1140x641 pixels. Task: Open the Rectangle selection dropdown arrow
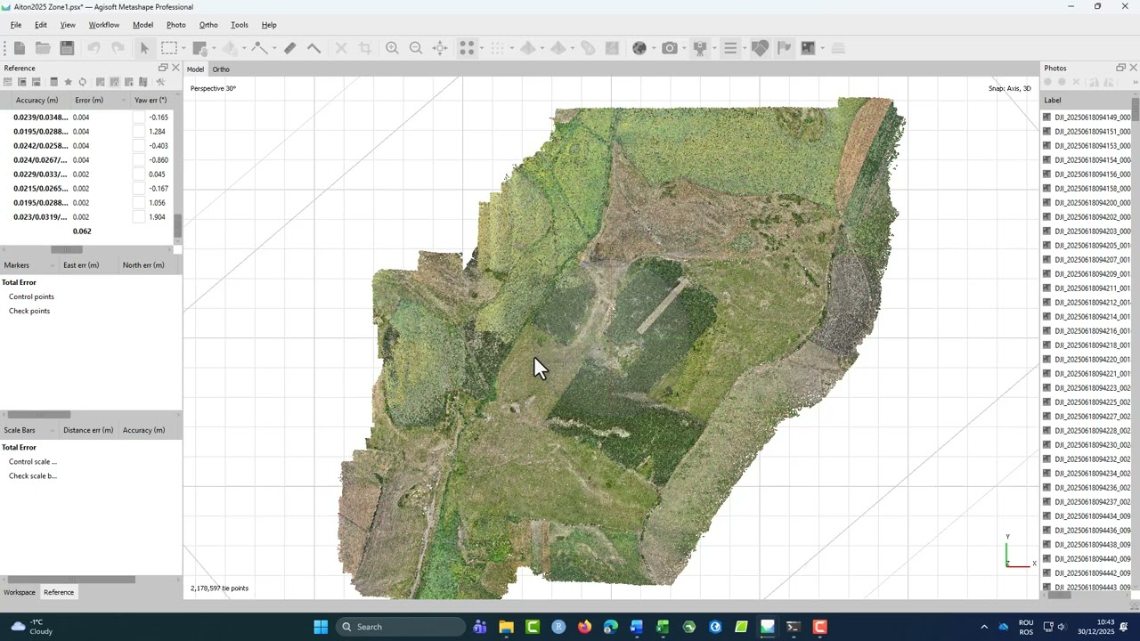click(x=183, y=48)
